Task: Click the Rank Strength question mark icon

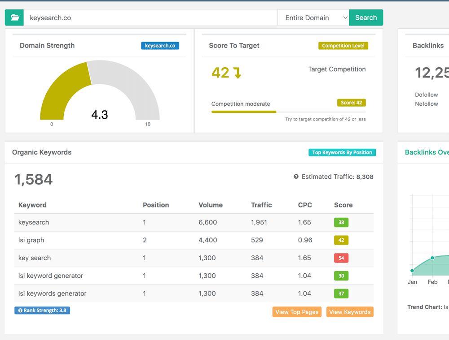Action: (20, 310)
